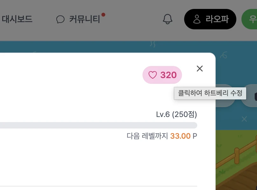Click the level progress bar
This screenshot has height=190, width=257.
tap(98, 125)
